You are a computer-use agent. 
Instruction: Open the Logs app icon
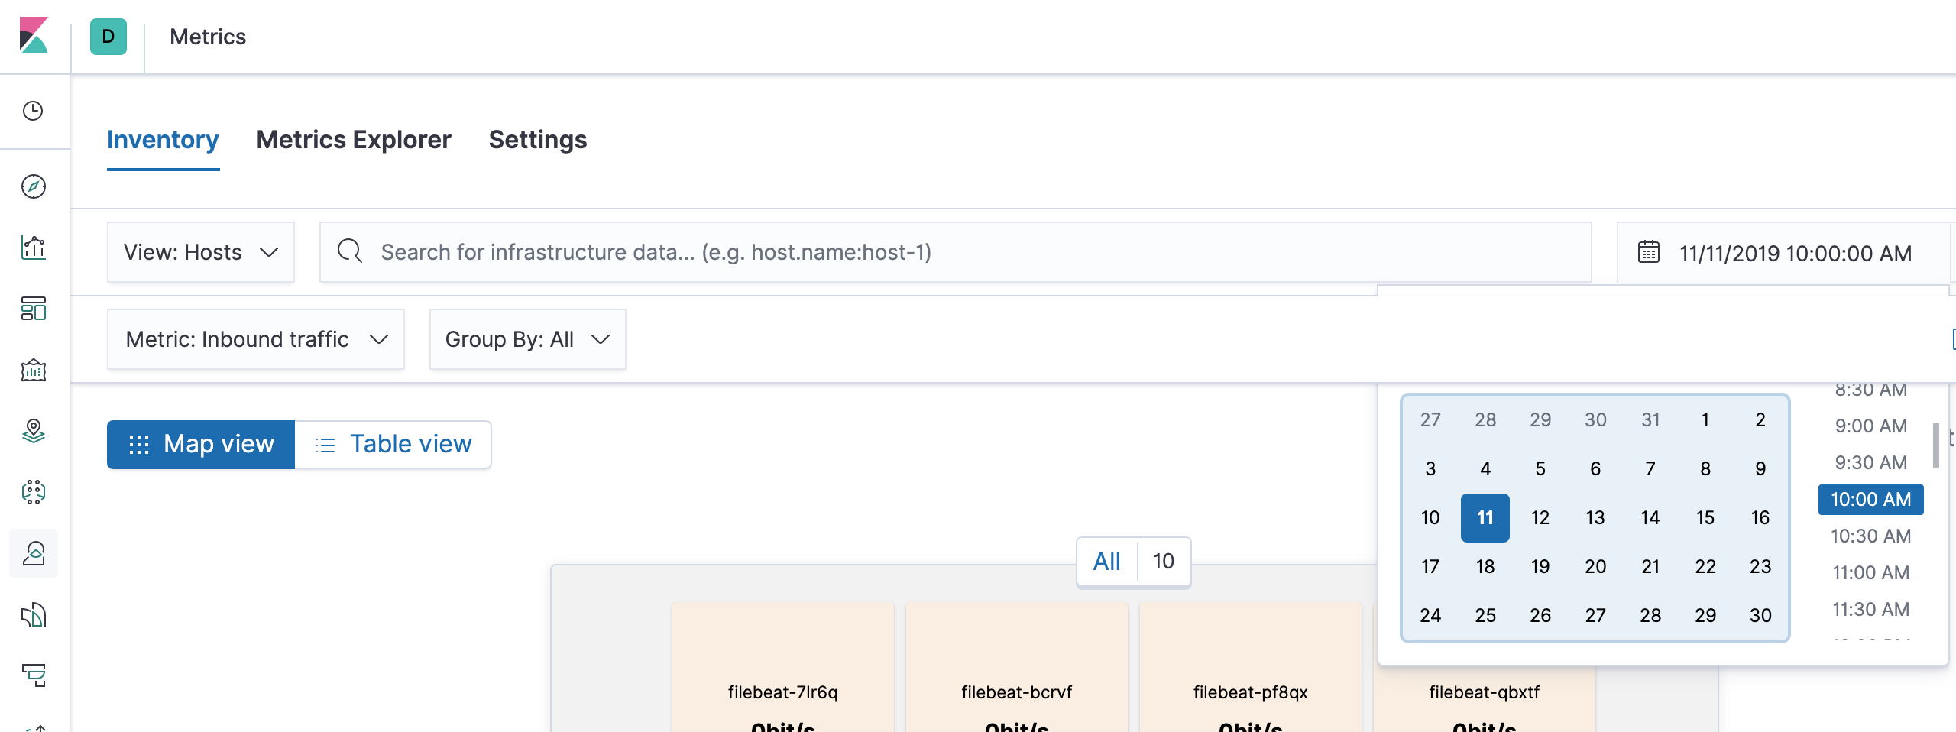(x=34, y=615)
